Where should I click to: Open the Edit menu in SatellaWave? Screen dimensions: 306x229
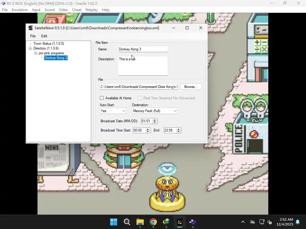click(x=44, y=36)
